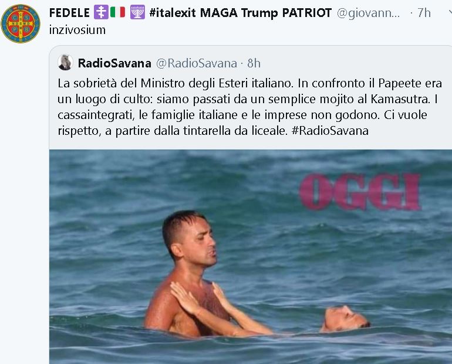This screenshot has height=364, width=452.
Task: Click the floating woman's head in photo
Action: click(345, 318)
